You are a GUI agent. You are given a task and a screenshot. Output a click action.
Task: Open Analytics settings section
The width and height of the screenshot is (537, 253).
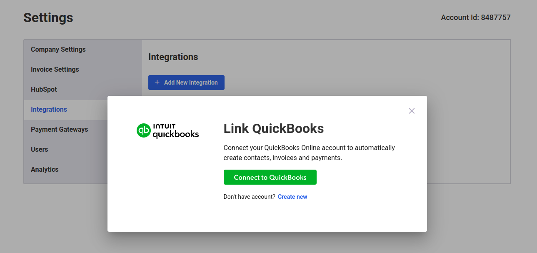(x=83, y=169)
